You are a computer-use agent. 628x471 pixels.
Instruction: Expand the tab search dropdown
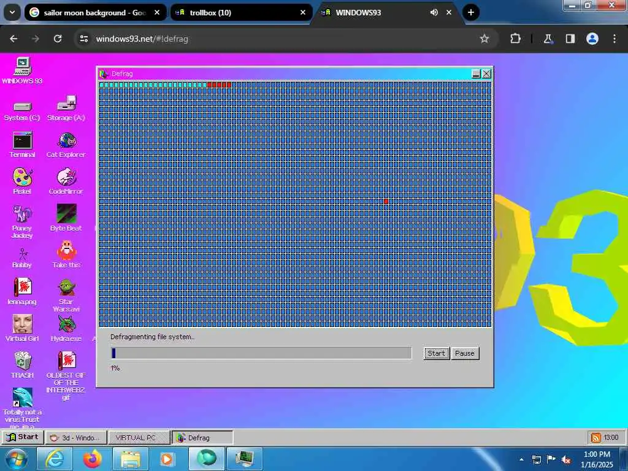pos(12,12)
